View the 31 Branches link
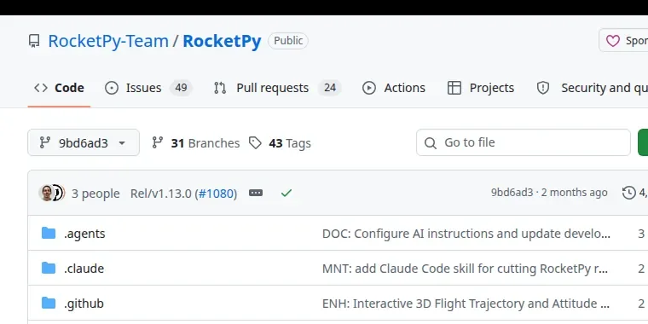Screen dimensions: 648x324 tap(195, 143)
